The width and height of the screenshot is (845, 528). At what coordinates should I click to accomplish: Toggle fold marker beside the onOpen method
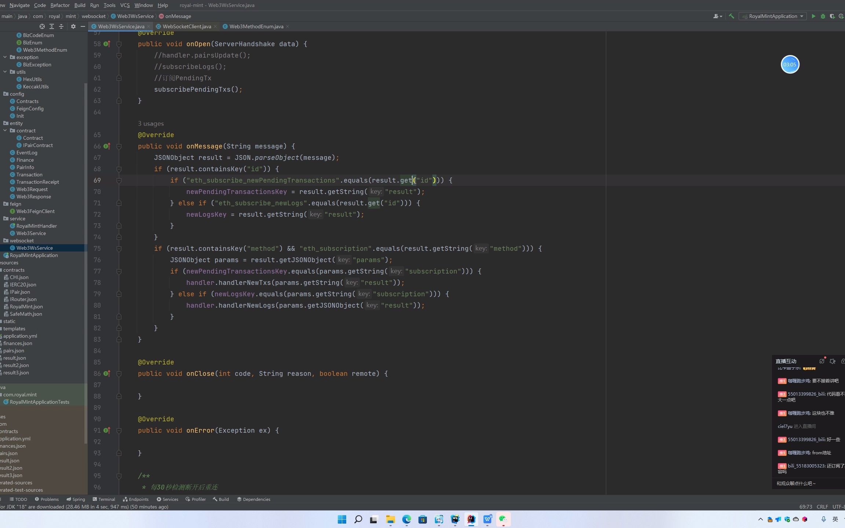pyautogui.click(x=119, y=44)
